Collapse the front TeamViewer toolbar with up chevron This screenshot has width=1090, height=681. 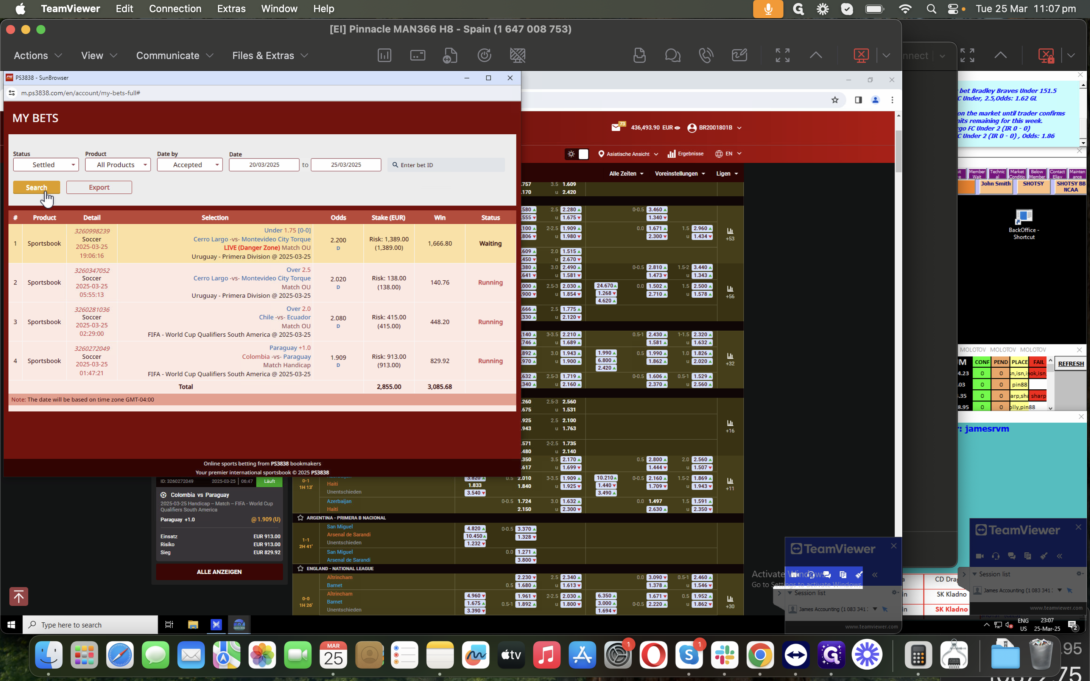click(816, 55)
